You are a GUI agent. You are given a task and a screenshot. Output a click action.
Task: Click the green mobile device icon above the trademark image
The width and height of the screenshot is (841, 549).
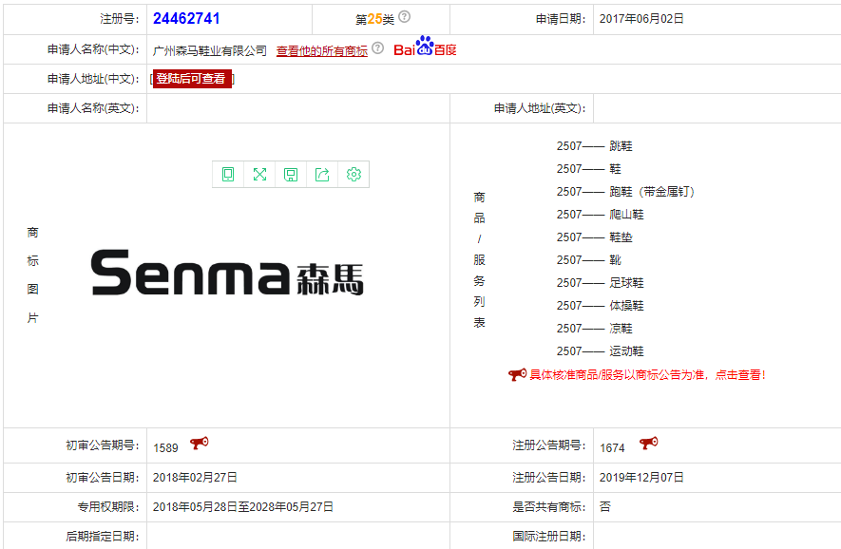tap(228, 174)
